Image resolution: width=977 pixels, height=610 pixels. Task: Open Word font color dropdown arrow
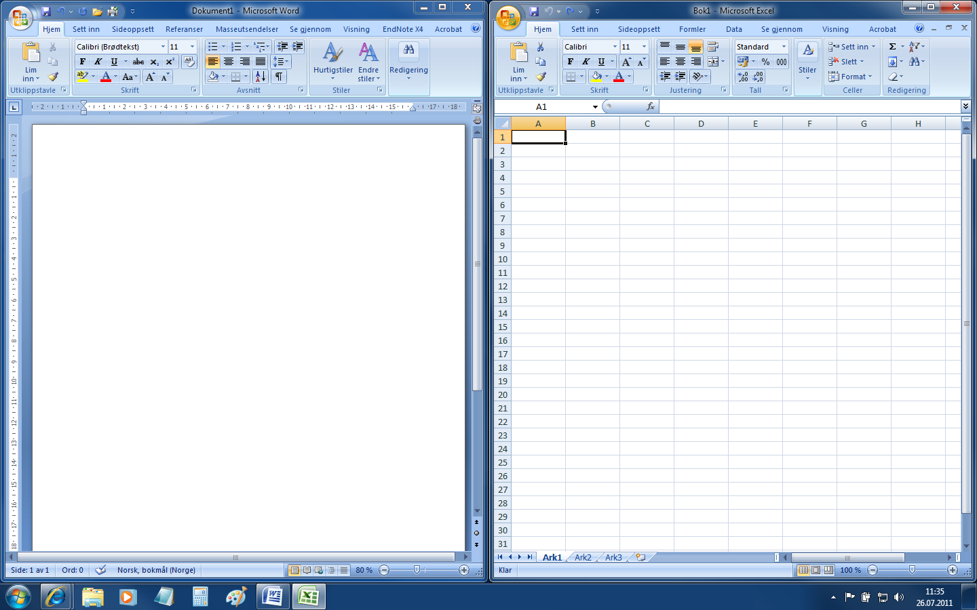[115, 77]
